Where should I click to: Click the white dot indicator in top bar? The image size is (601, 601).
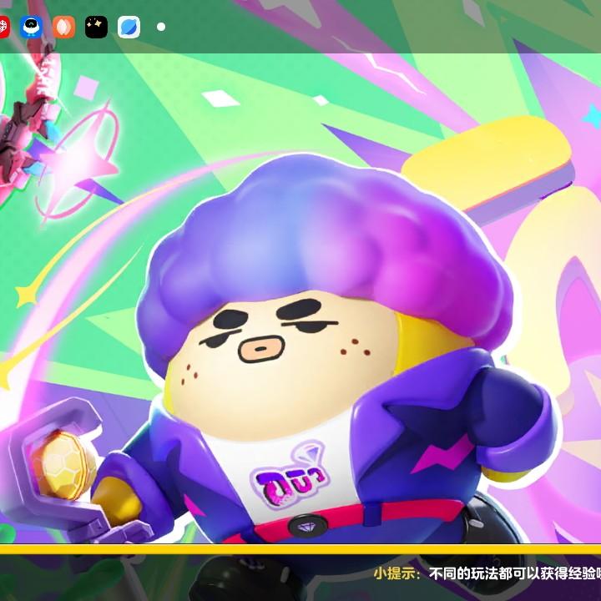coord(161,27)
